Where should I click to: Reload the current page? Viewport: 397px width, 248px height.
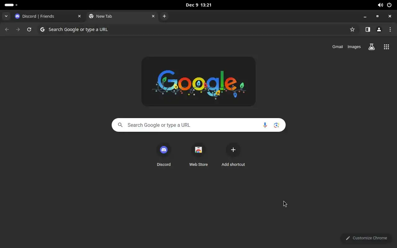(29, 29)
